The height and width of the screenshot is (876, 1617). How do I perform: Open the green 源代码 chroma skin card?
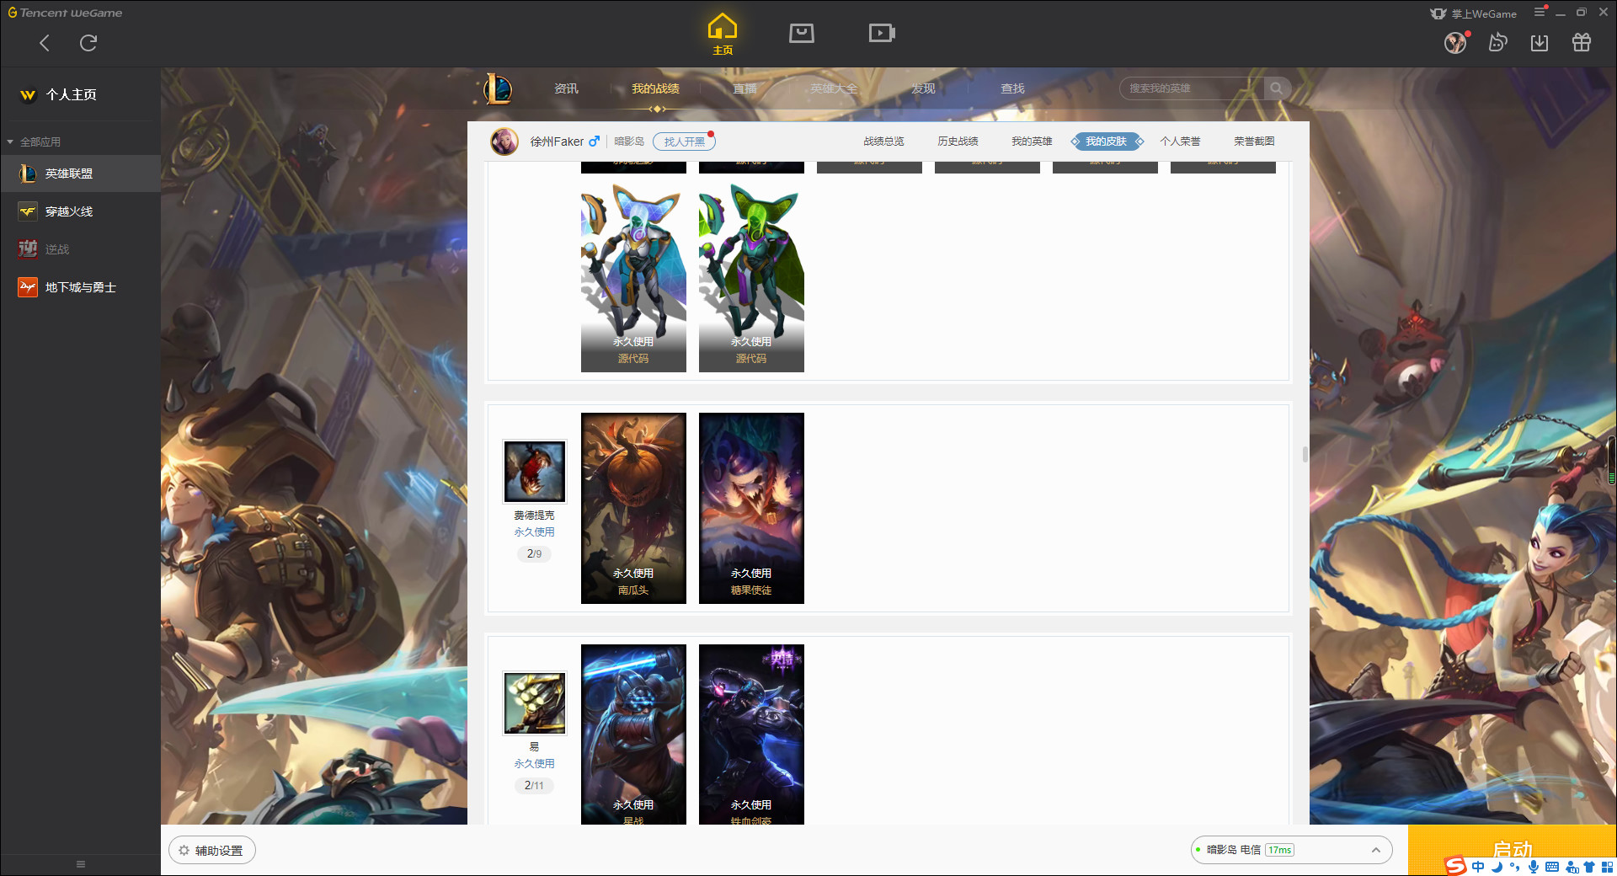click(x=751, y=276)
